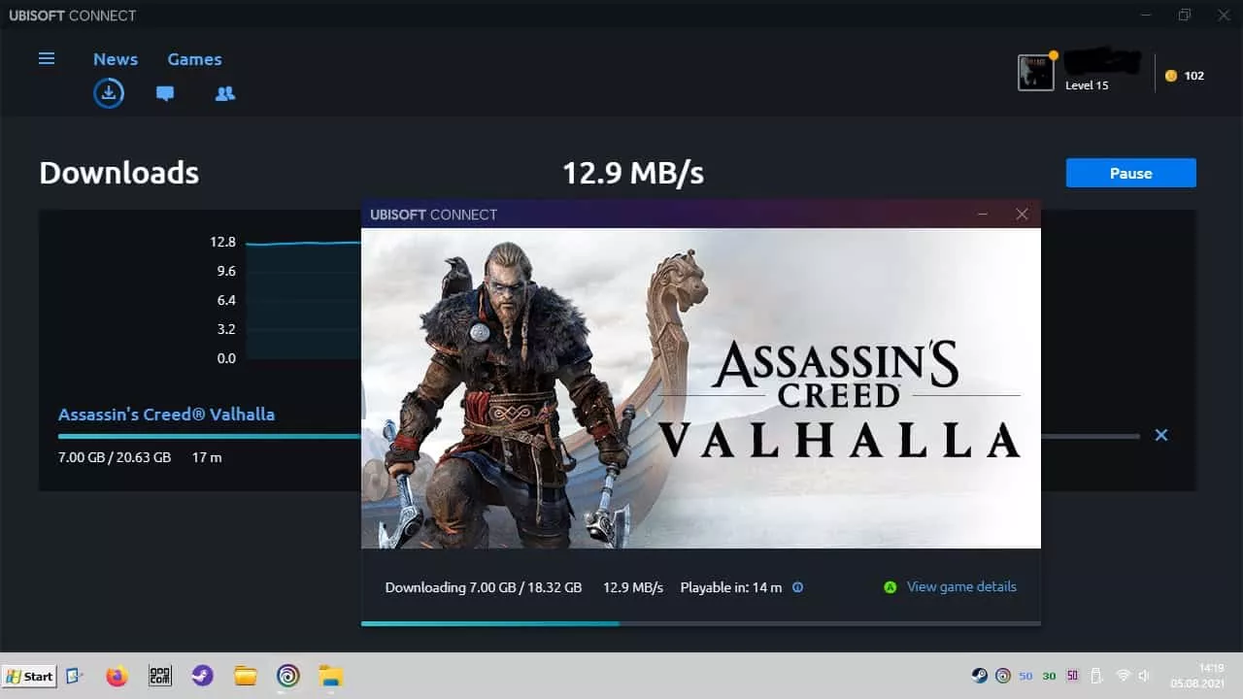Switch to the Games tab
Image resolution: width=1243 pixels, height=699 pixels.
(194, 59)
